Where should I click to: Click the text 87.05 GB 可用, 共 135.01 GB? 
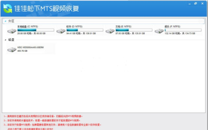130,33
